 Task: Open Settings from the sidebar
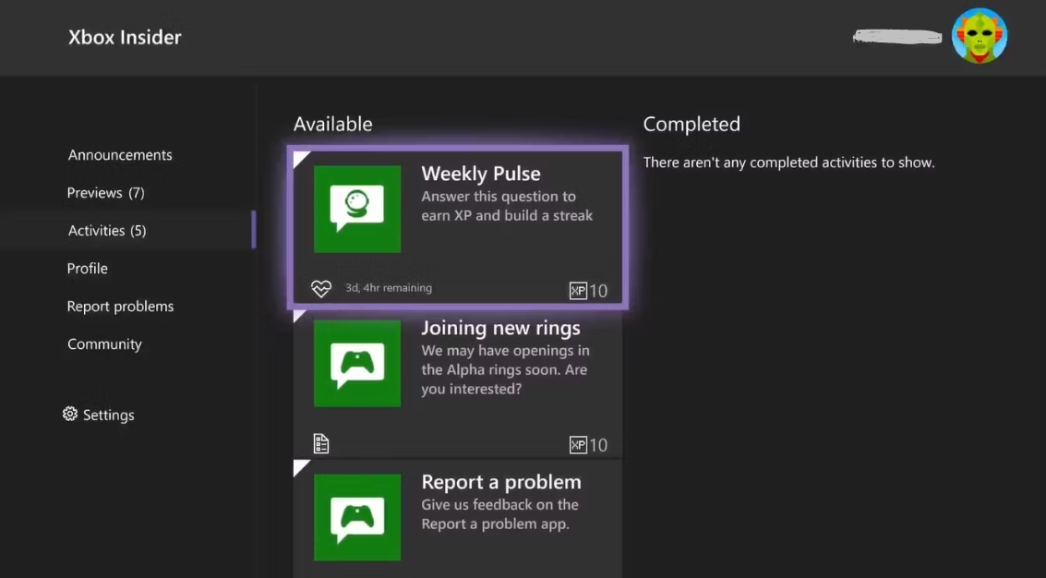[x=99, y=415]
